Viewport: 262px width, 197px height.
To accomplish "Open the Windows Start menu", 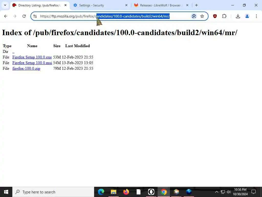I will [x=6, y=192].
